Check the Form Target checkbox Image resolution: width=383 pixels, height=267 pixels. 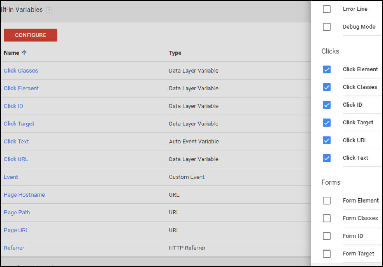pos(327,254)
